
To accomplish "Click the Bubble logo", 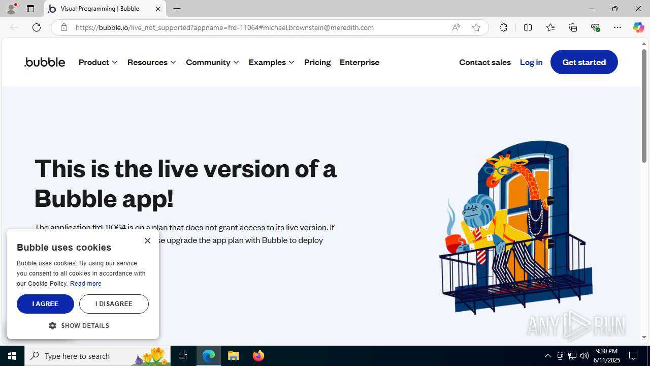I will 45,62.
